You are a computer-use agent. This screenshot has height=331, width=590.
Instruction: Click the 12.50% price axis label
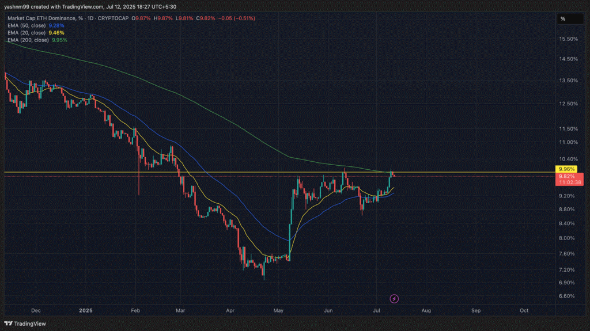pos(568,104)
